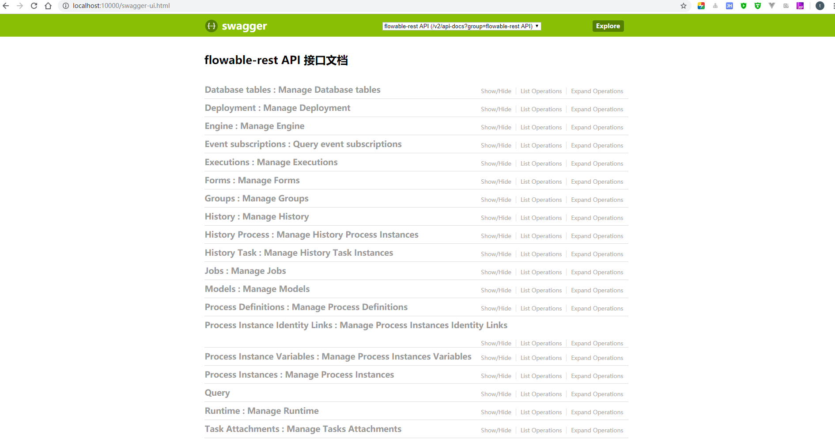The height and width of the screenshot is (439, 835).
Task: Open the purple RP extension icon
Action: (800, 6)
